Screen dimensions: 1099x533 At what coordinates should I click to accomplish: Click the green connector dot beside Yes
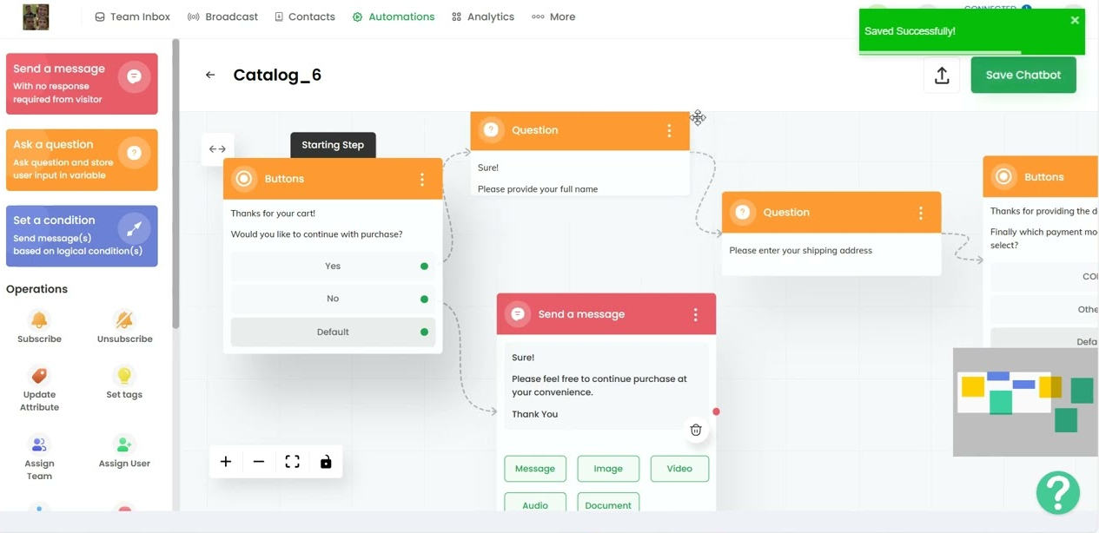(x=424, y=266)
